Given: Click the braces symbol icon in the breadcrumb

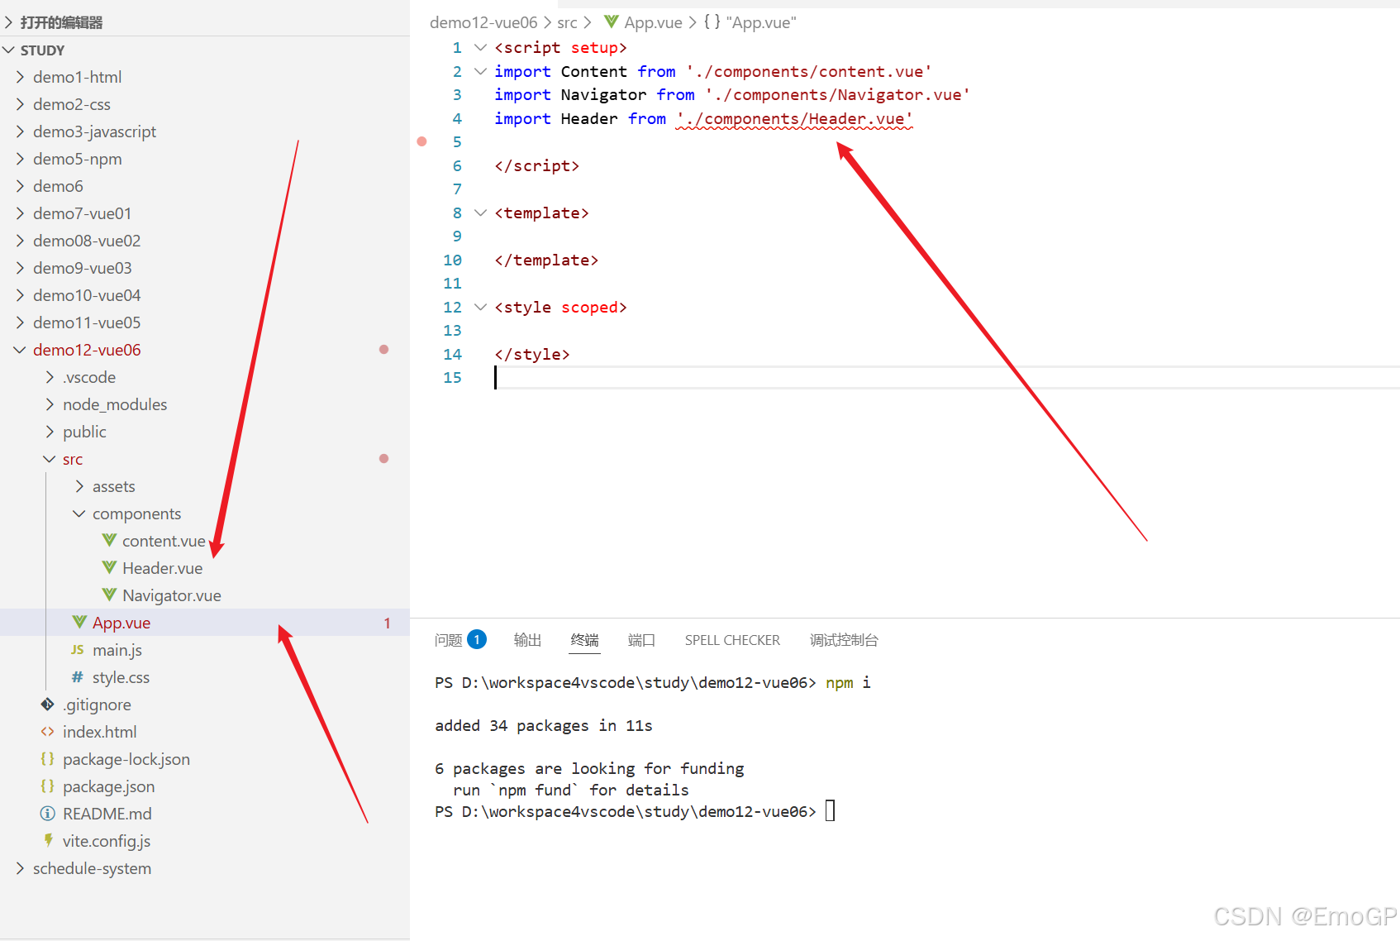Looking at the screenshot, I should tap(712, 22).
